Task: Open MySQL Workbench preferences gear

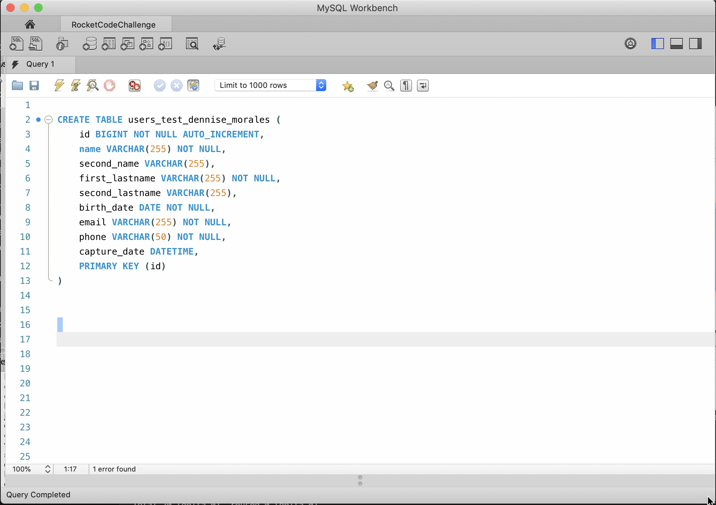Action: pos(630,44)
